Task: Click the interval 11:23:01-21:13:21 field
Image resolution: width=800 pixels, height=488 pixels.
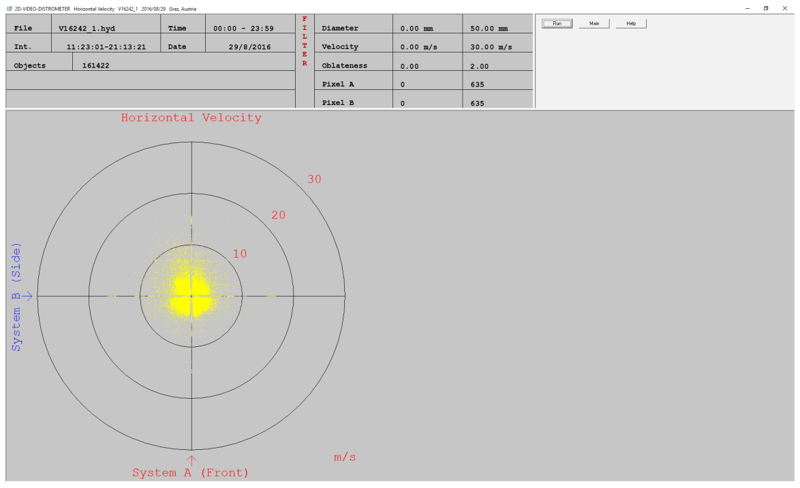Action: (x=106, y=47)
